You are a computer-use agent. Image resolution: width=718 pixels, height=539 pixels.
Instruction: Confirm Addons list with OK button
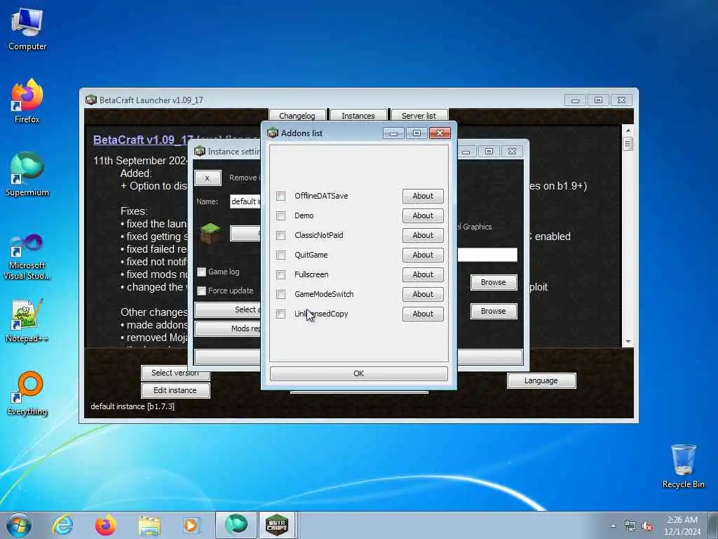coord(358,373)
